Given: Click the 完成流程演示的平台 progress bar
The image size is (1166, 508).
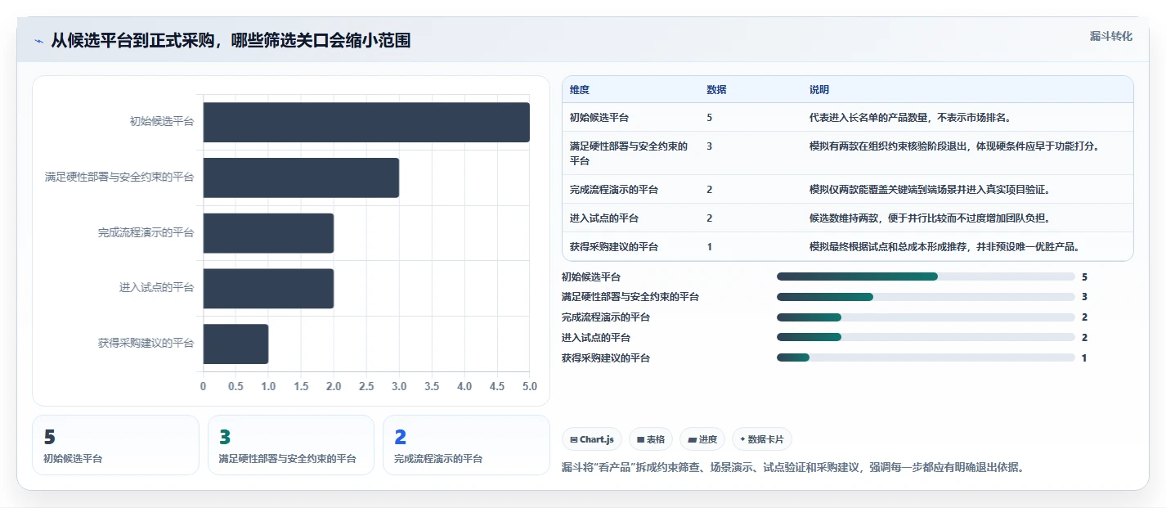Looking at the screenshot, I should 926,317.
